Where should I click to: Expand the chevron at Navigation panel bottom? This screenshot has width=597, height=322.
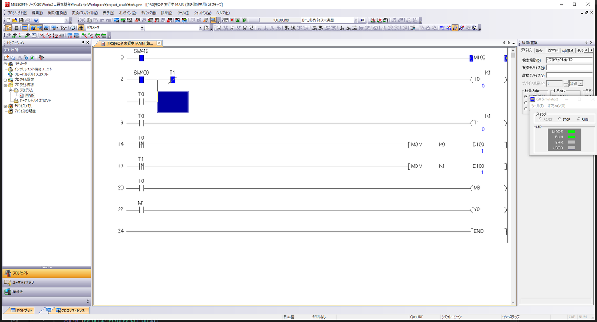(x=87, y=301)
